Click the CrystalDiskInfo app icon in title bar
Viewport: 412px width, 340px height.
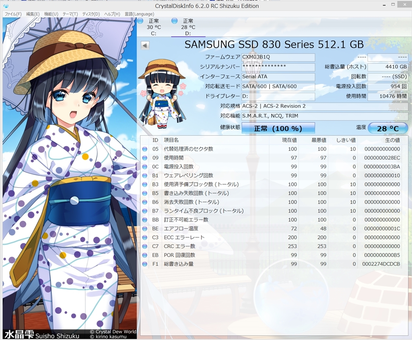(x=6, y=6)
